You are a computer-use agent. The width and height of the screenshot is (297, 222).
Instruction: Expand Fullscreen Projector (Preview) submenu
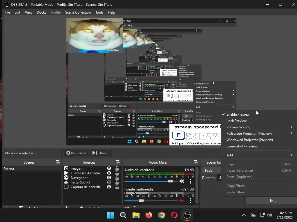[258, 134]
